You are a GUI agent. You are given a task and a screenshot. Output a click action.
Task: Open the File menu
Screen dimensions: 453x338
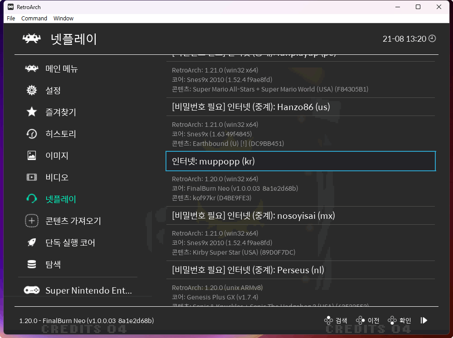coord(11,19)
